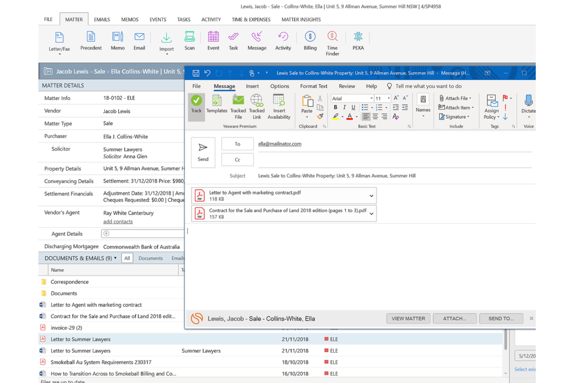Viewport: 574px width, 383px height.
Task: Align text right
Action: click(x=384, y=116)
